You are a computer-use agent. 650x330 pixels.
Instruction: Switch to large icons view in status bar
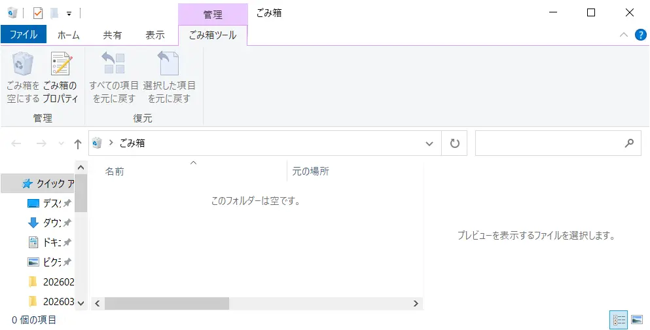[637, 320]
